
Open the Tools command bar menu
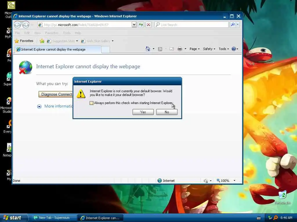(224, 49)
